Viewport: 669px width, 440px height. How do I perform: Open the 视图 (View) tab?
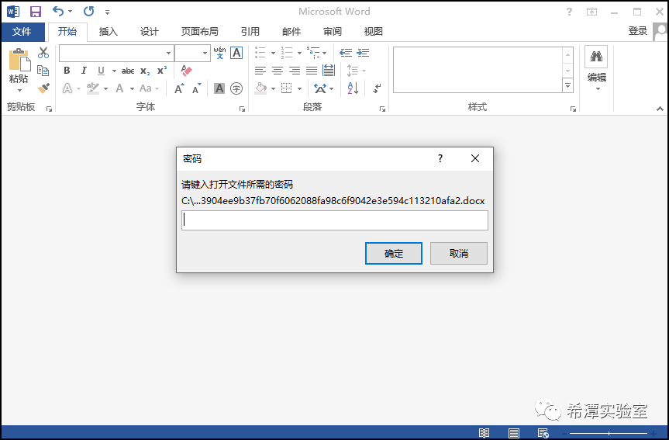pyautogui.click(x=374, y=32)
